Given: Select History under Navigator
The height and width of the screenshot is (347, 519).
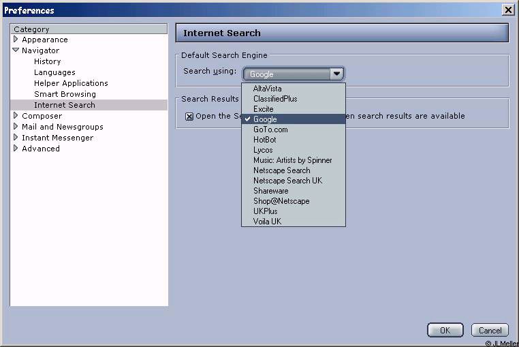Looking at the screenshot, I should tap(47, 61).
